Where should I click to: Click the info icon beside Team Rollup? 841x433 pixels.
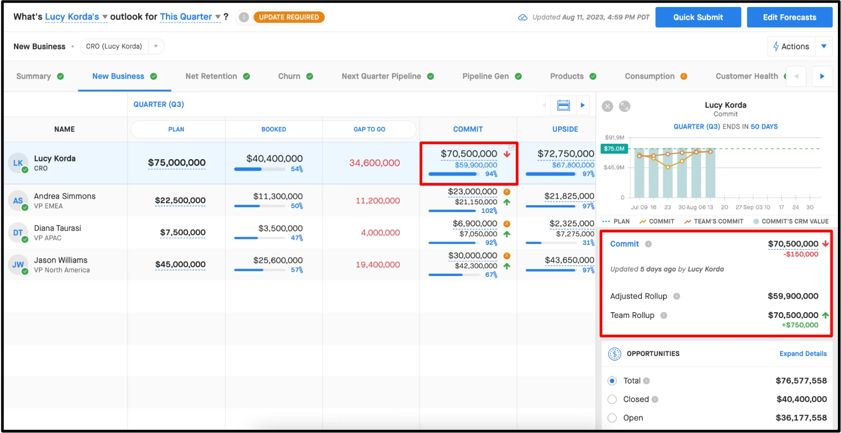[664, 315]
